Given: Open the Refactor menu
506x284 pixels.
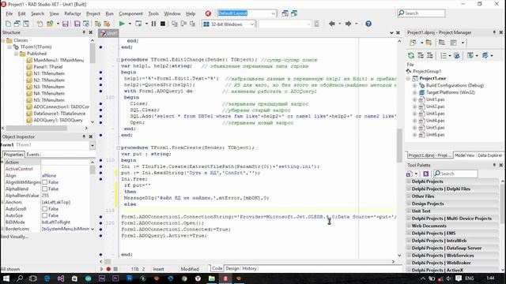Looking at the screenshot, I should 73,13.
